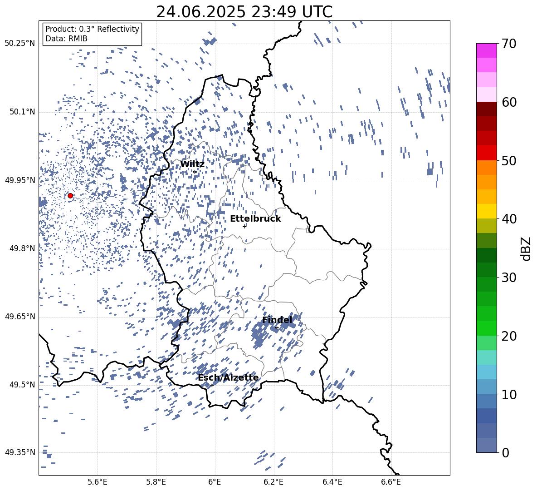Click the 6.2°E longitude label
The height and width of the screenshot is (491, 537).
click(273, 482)
